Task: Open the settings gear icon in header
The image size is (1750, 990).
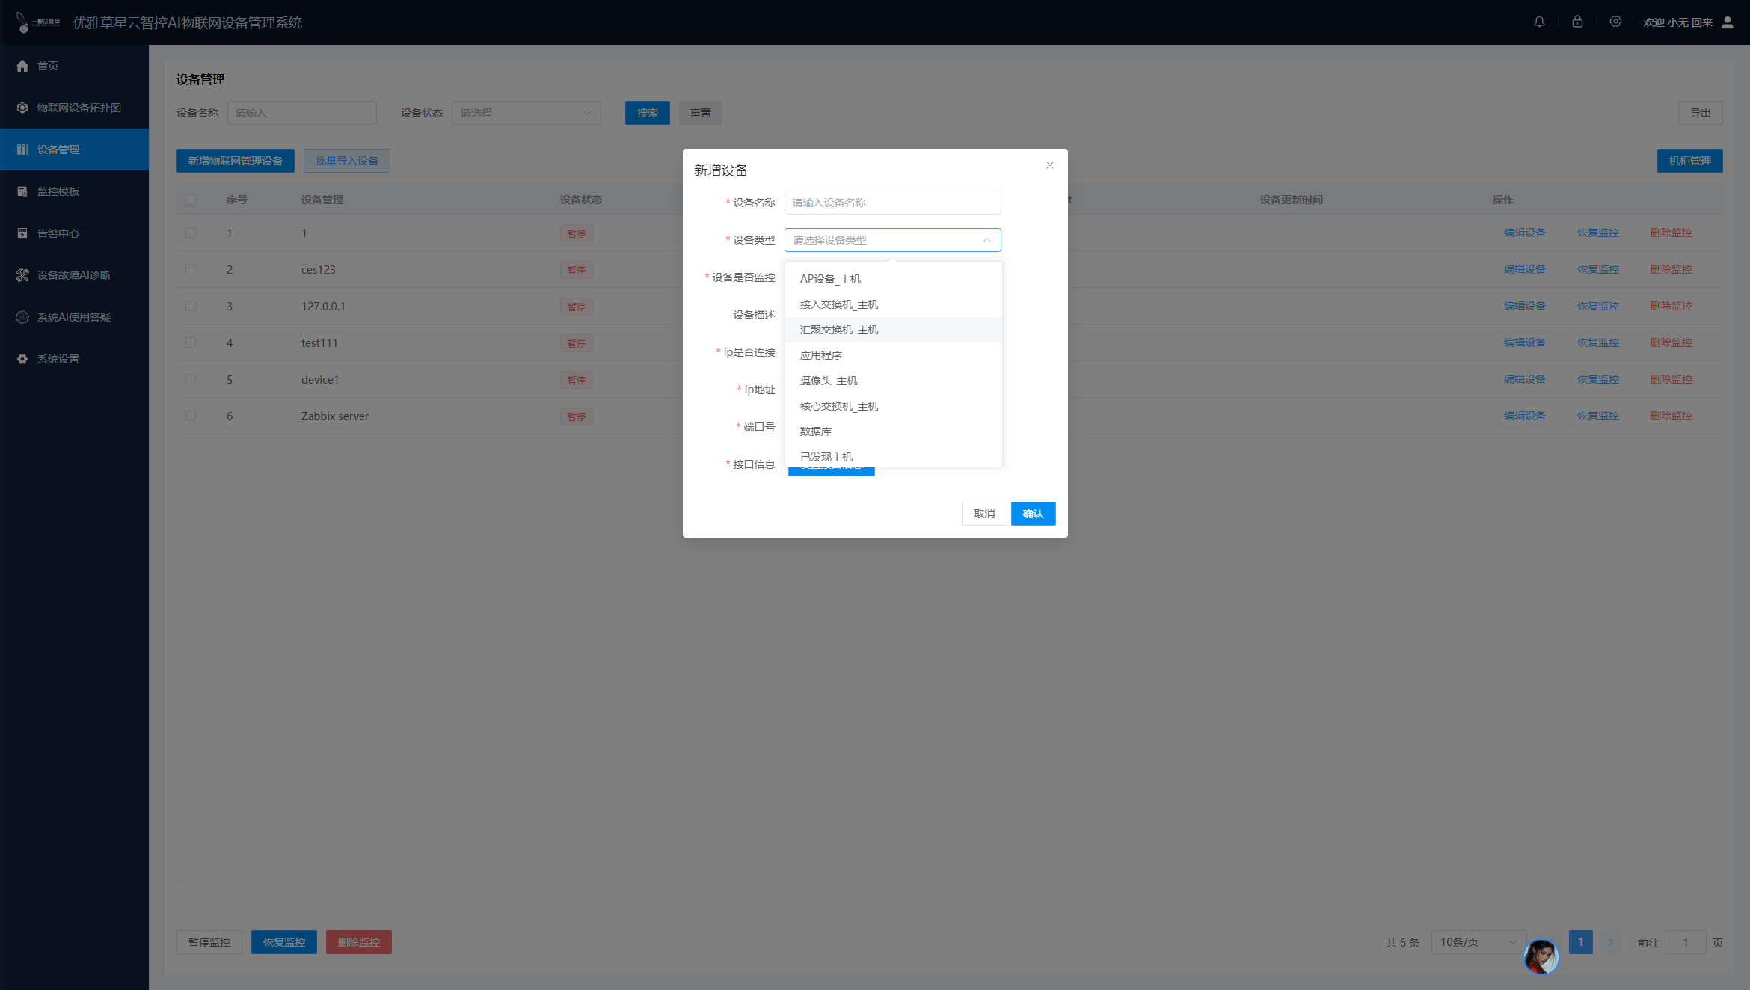Action: tap(1615, 22)
